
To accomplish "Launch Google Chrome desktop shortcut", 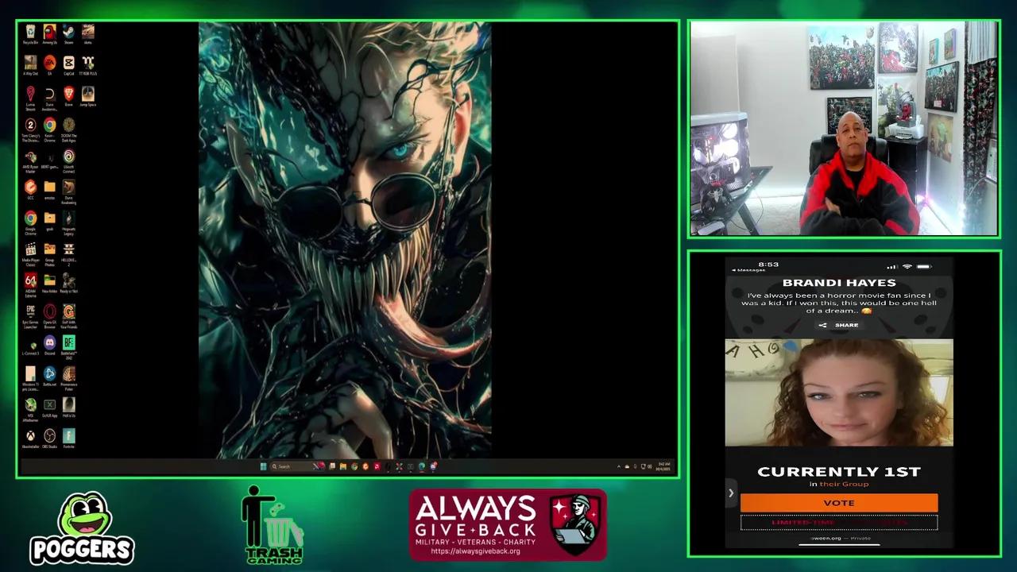I will click(x=30, y=222).
